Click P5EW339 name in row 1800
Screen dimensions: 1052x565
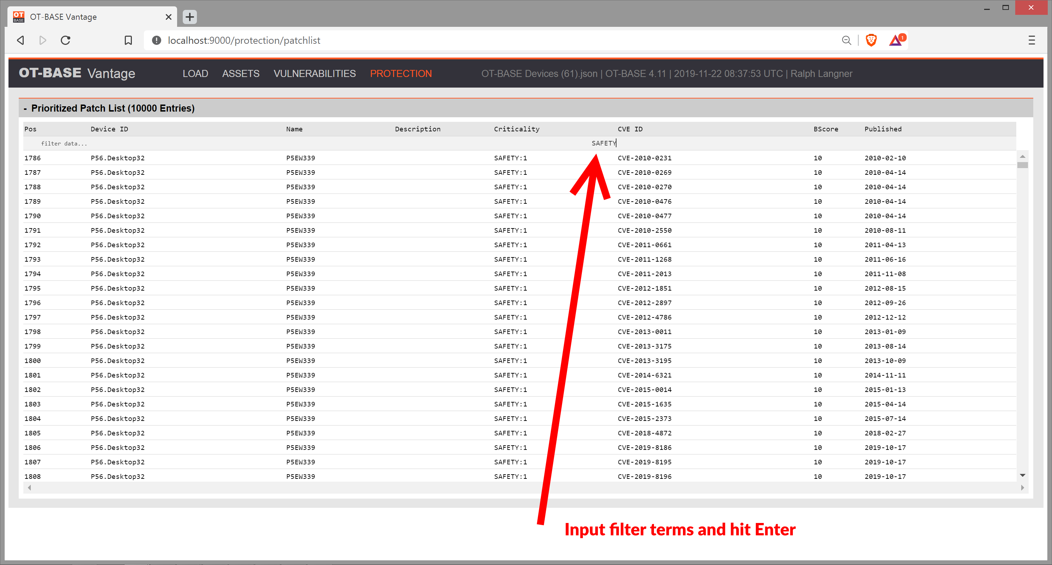300,361
